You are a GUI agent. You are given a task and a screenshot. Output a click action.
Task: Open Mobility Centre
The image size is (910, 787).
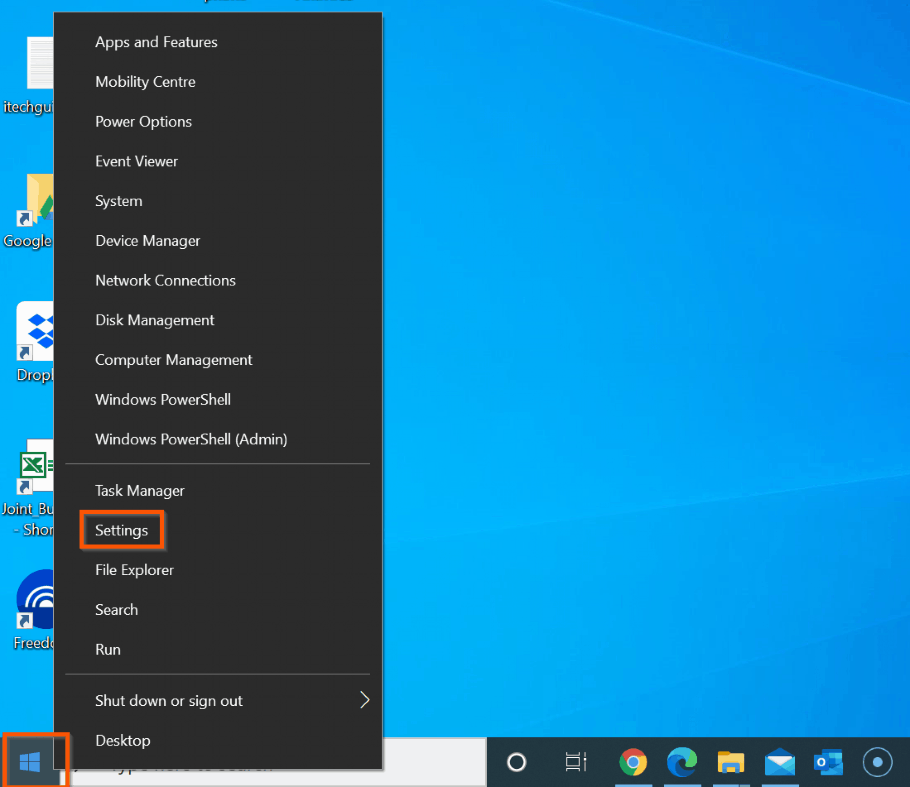(x=218, y=82)
